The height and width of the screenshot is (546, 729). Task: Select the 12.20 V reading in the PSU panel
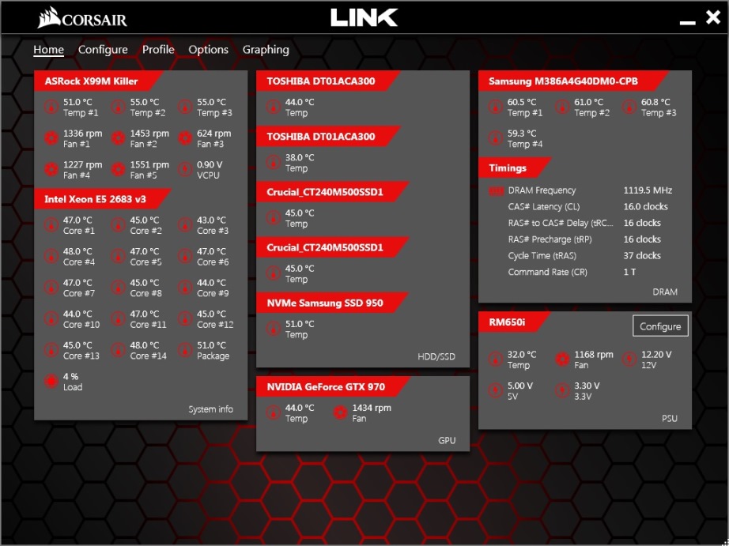click(656, 355)
